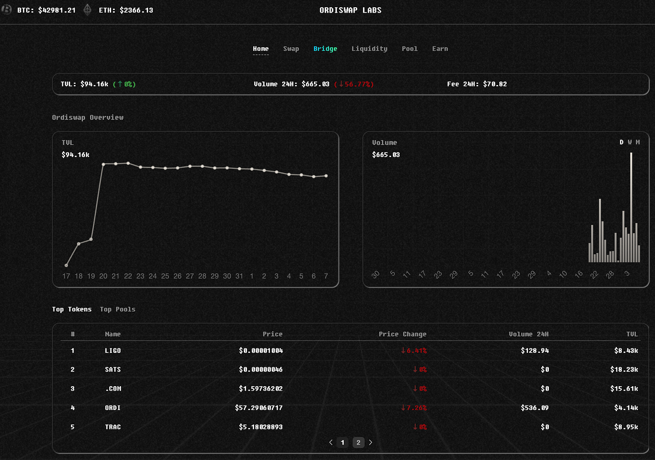Click TVL chart data point at date 20
The image size is (655, 460).
103,164
